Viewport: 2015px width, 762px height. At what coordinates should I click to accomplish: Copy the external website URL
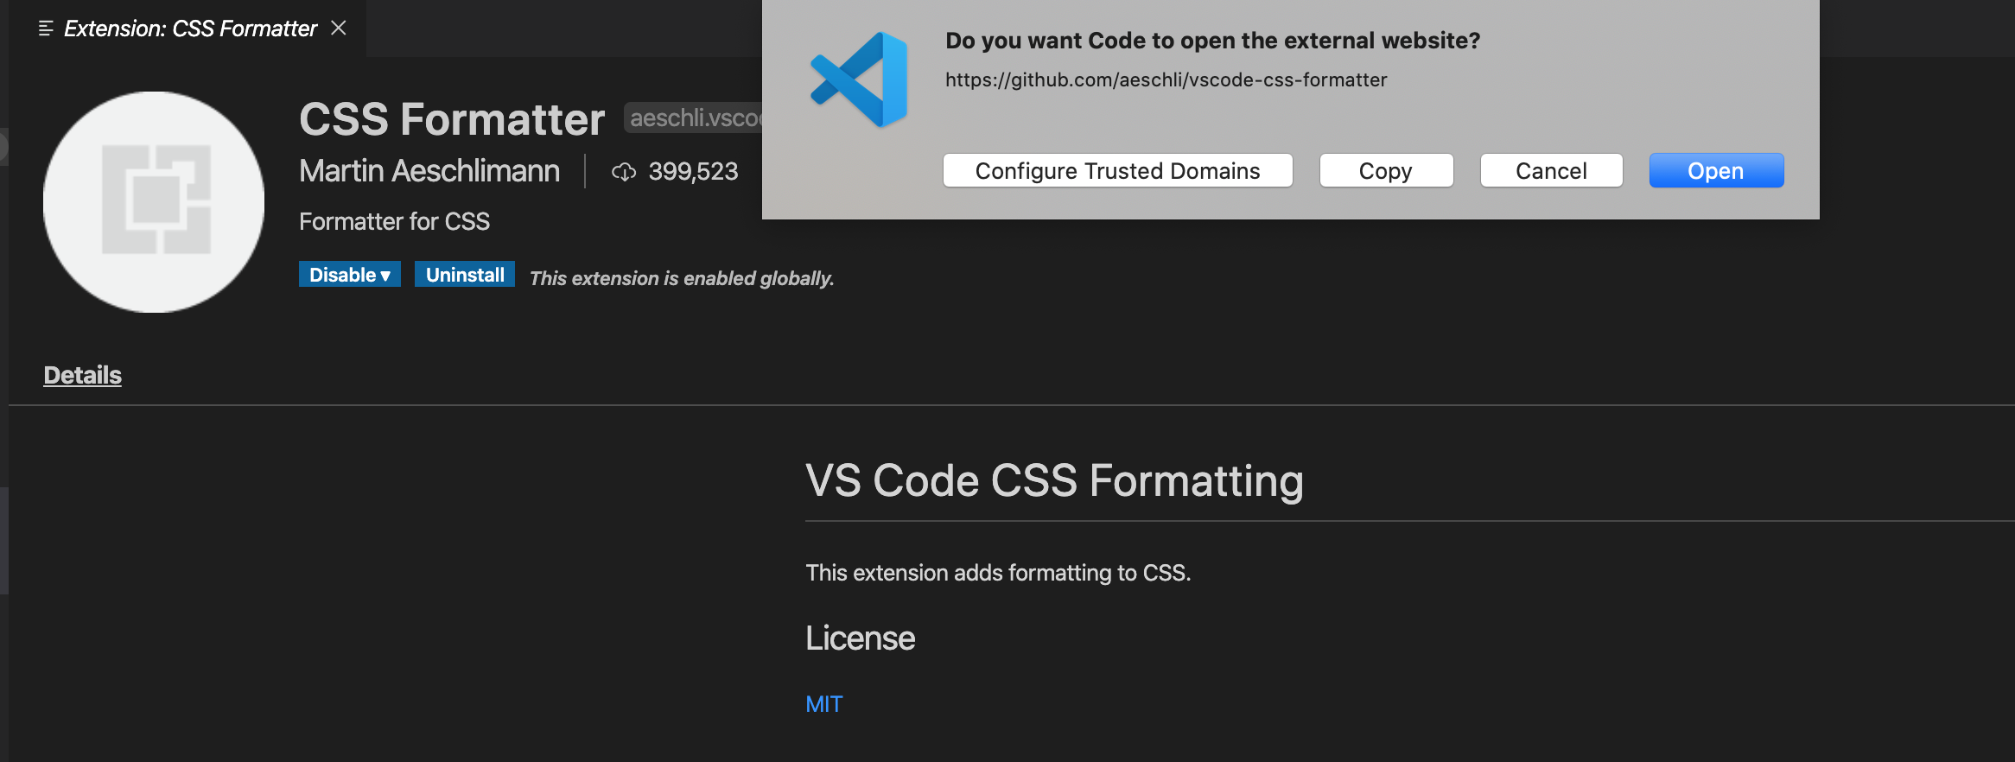coord(1386,171)
